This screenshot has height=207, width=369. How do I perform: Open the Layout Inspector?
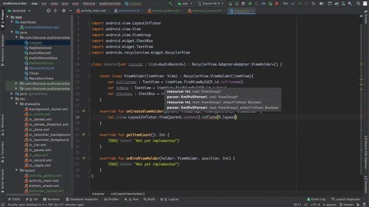coord(346,200)
